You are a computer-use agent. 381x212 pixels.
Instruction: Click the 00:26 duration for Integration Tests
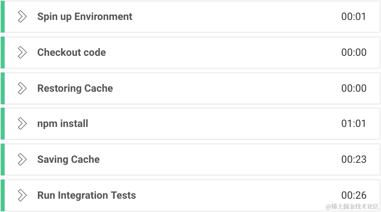[354, 195]
